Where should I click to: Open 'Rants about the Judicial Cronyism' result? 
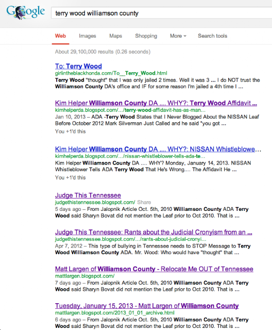[154, 232]
